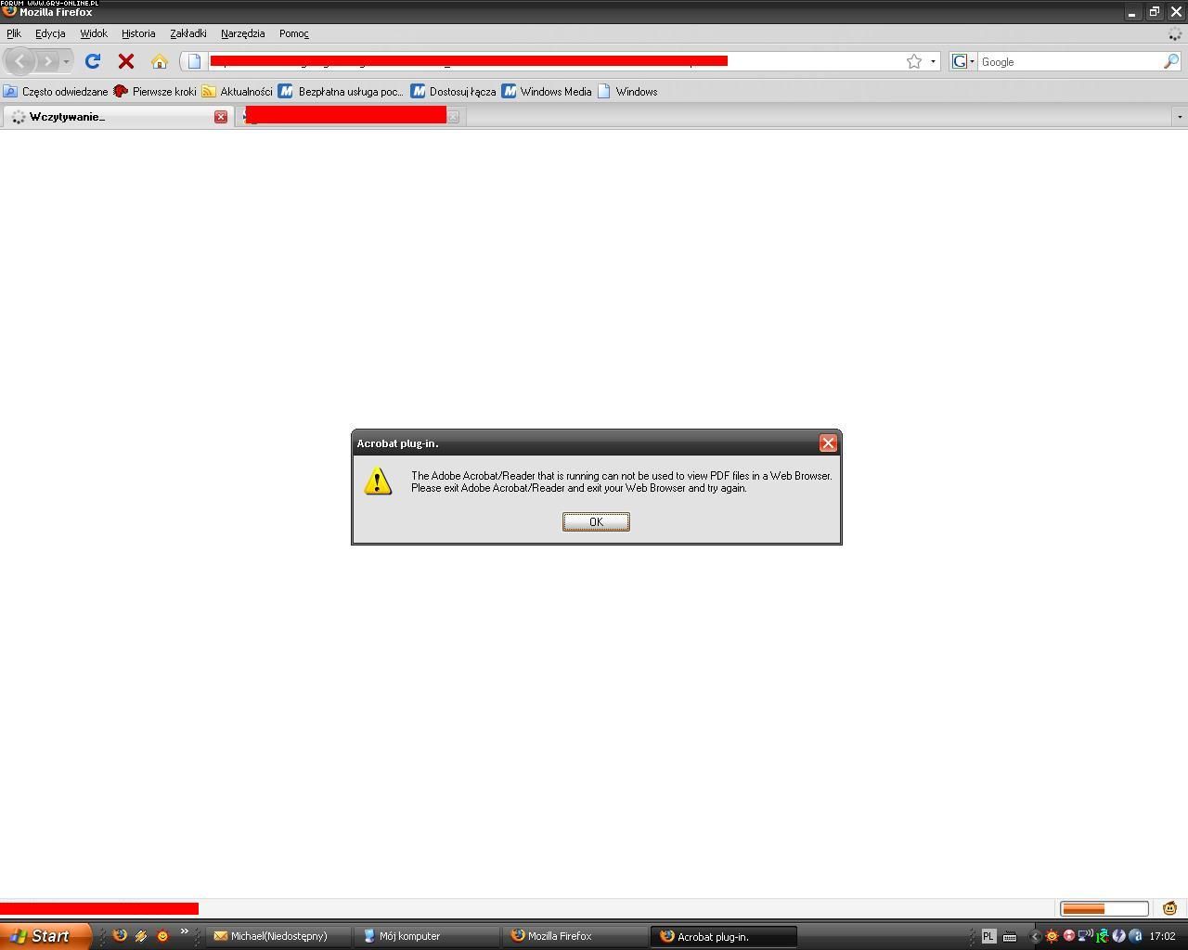The height and width of the screenshot is (950, 1188).
Task: Open the list of all tabs dropdown
Action: (x=1180, y=117)
